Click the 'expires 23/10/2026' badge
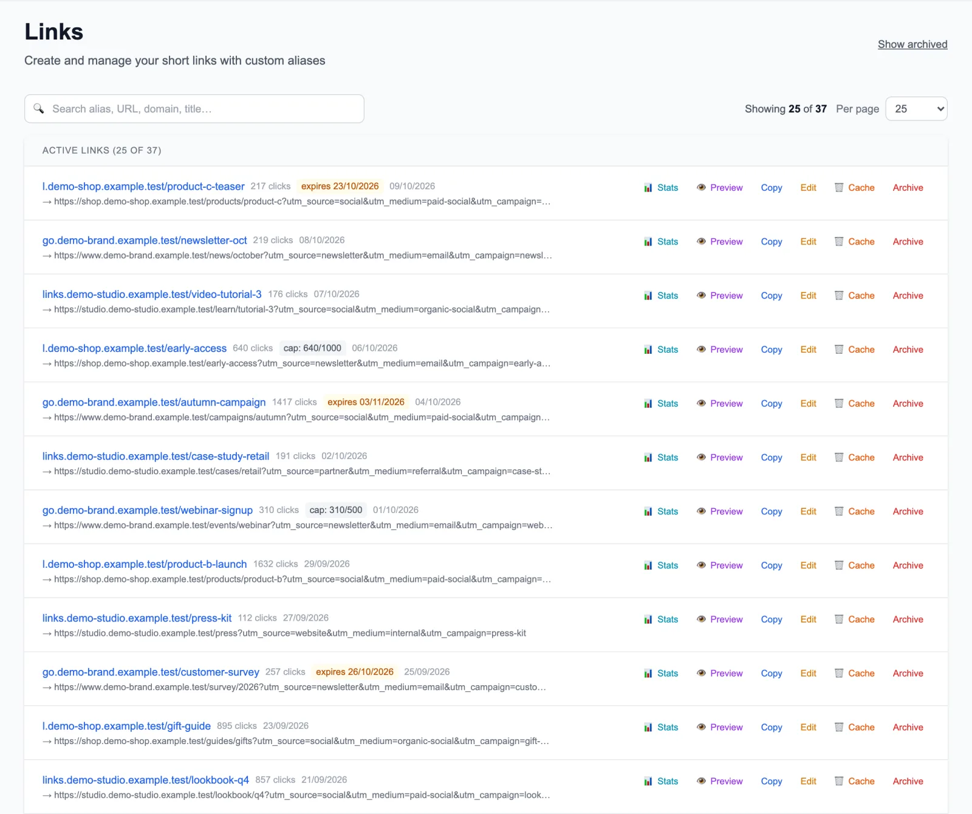The height and width of the screenshot is (814, 972). point(340,187)
